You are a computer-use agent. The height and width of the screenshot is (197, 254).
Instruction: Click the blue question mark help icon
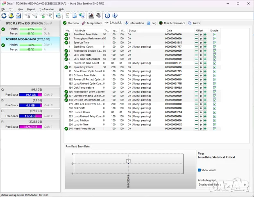(107, 16)
